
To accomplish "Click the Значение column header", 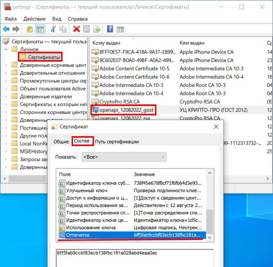I will click(x=169, y=174).
